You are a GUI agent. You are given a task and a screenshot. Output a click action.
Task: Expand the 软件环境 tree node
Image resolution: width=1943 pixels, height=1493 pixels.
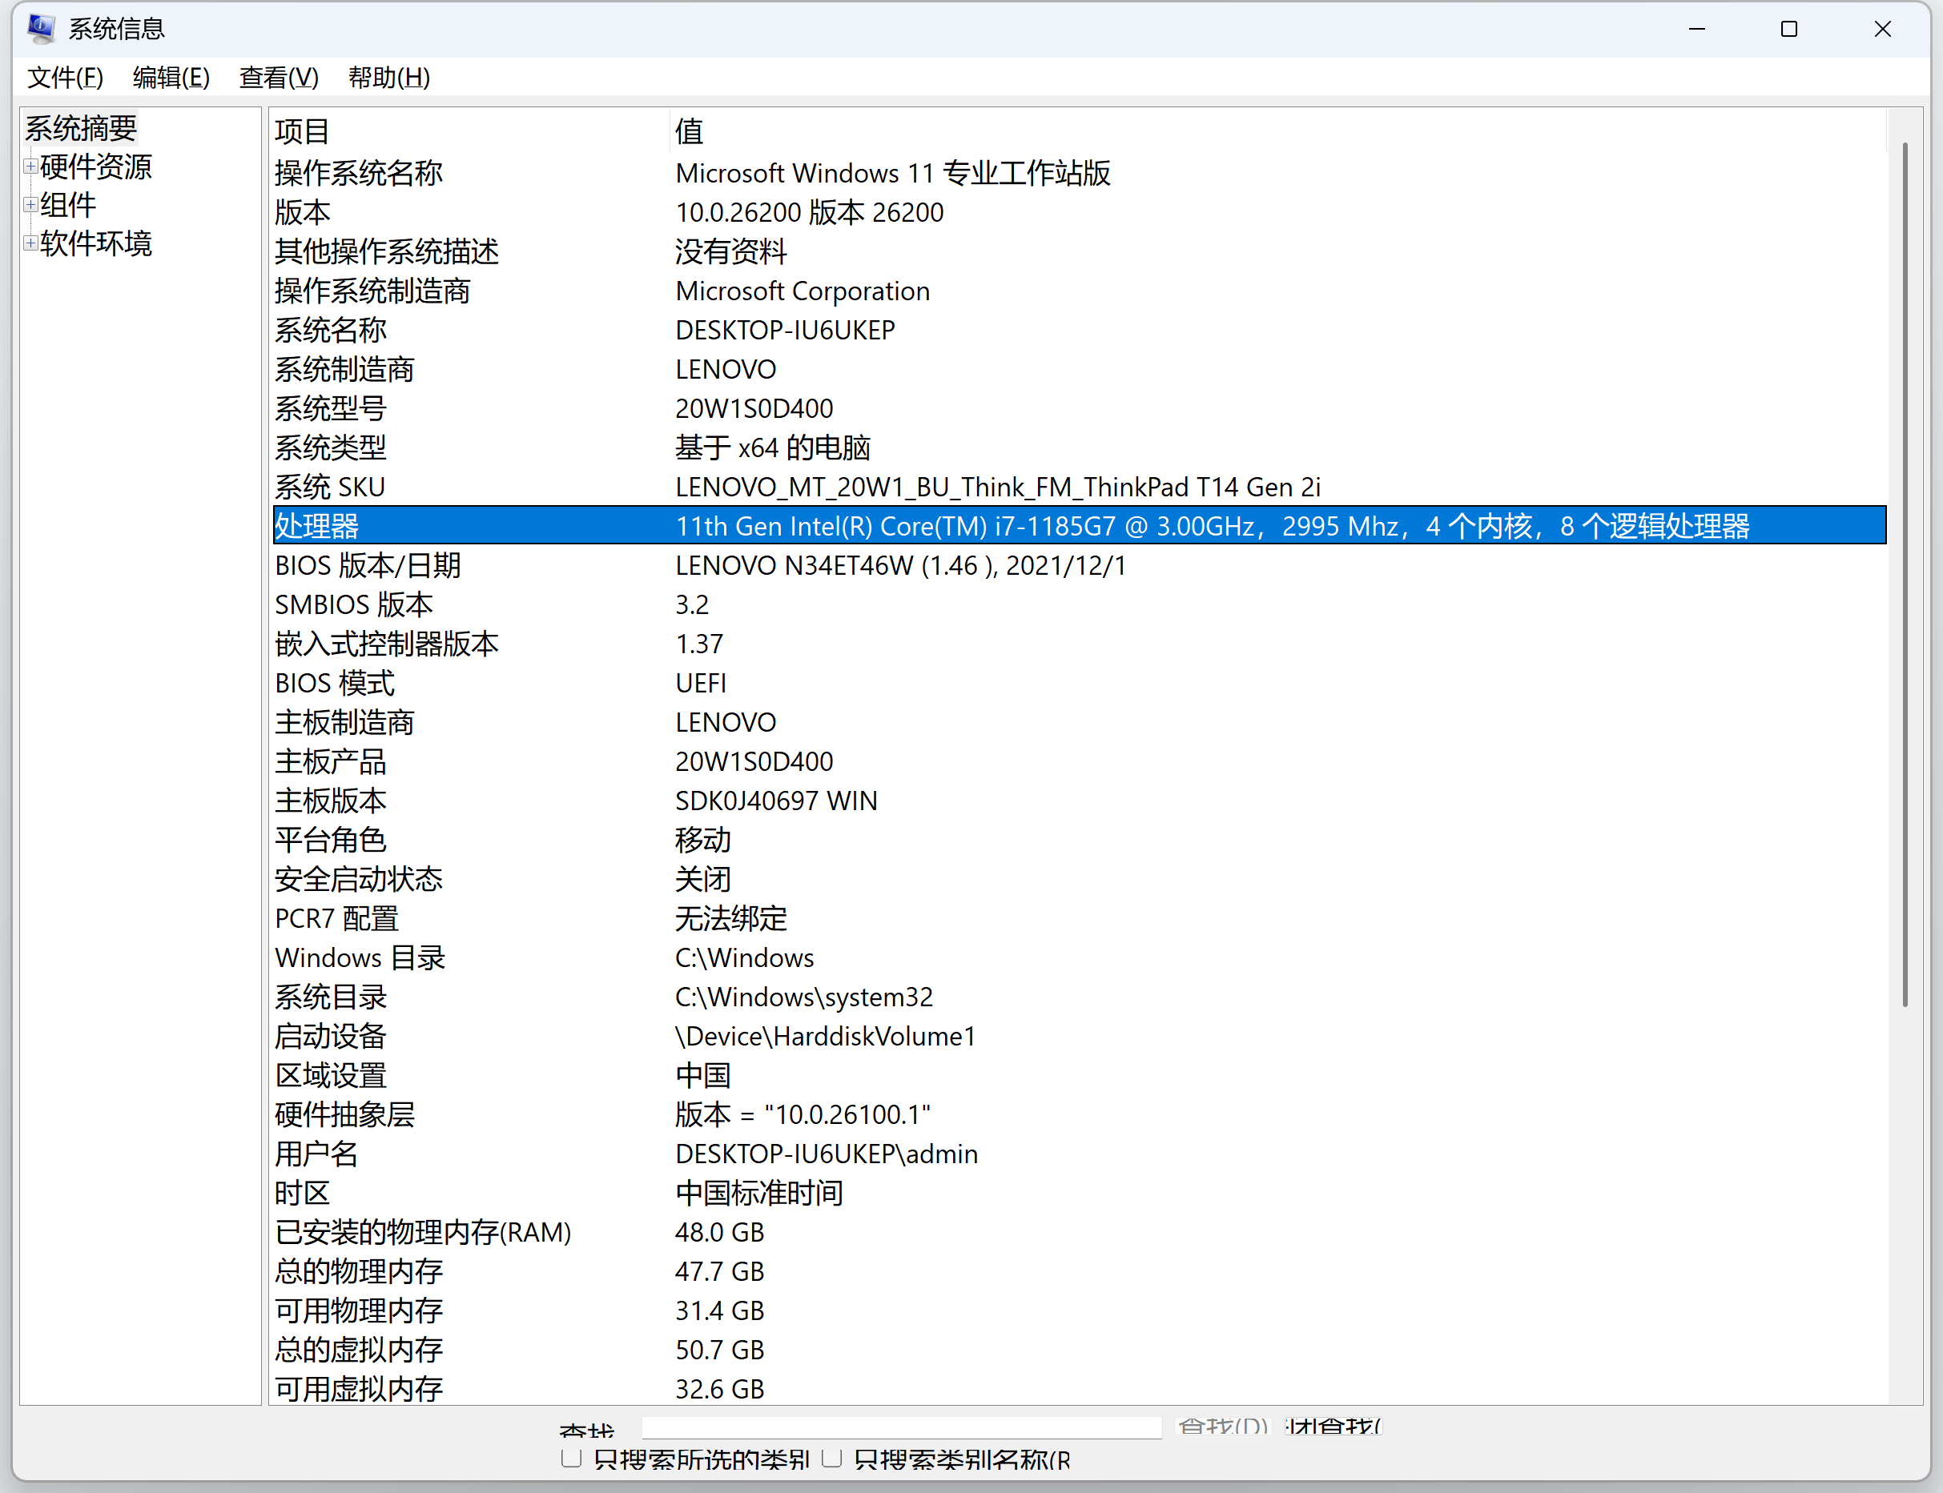click(x=30, y=243)
